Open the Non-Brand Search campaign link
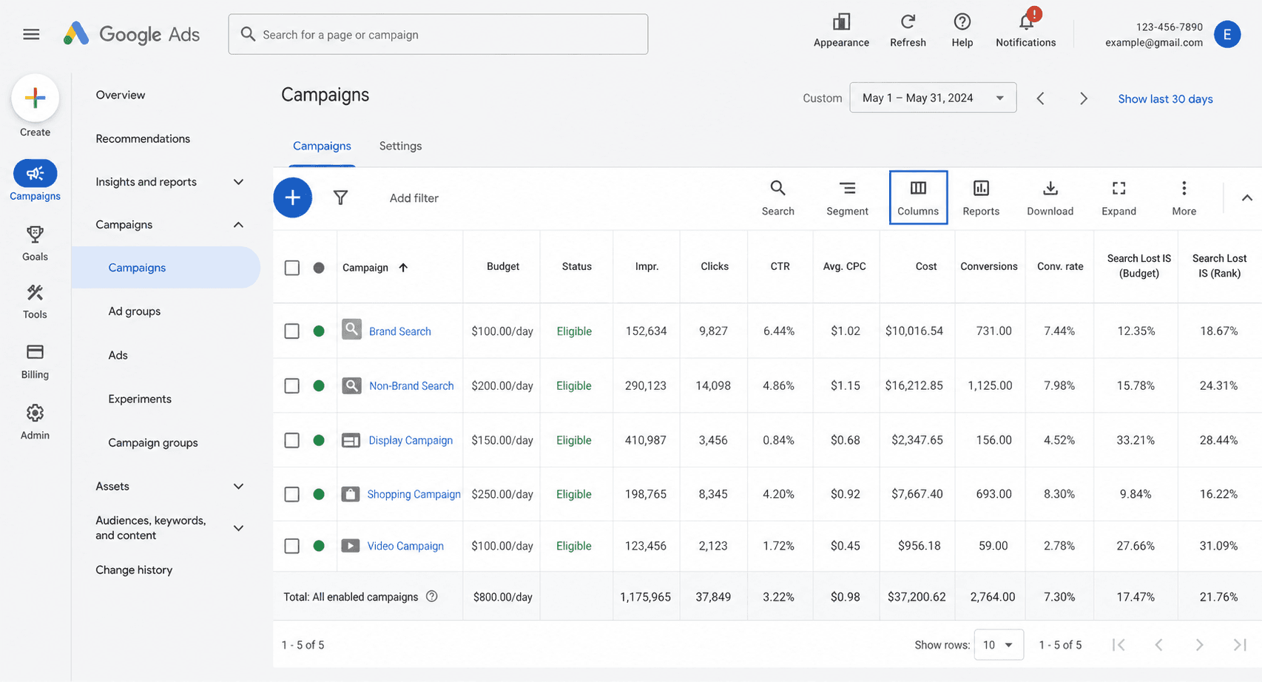The height and width of the screenshot is (682, 1262). 411,385
